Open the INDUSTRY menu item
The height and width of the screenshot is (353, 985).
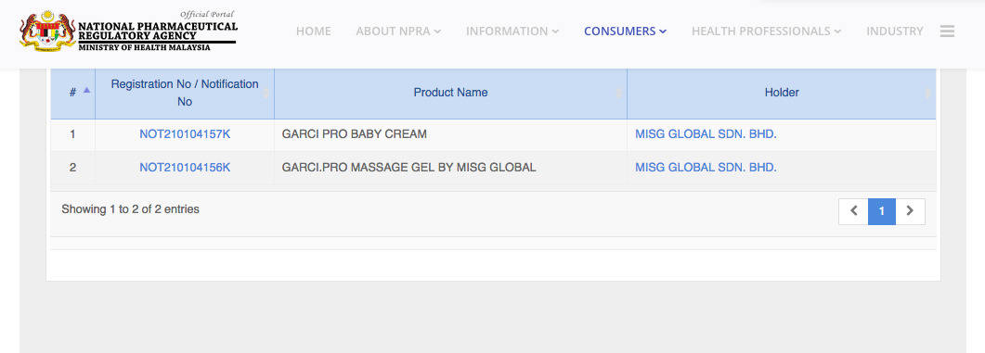[x=895, y=31]
